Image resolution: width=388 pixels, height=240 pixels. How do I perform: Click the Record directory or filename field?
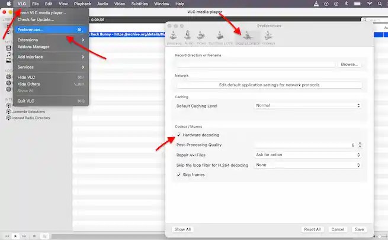(x=256, y=64)
